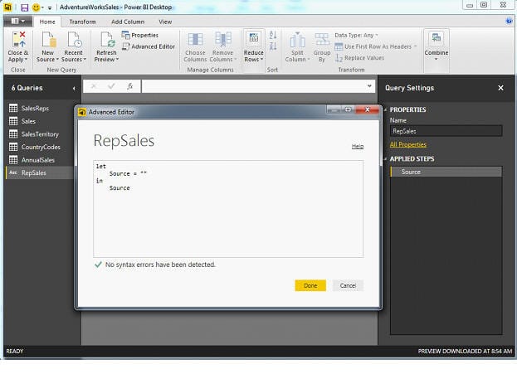This screenshot has width=517, height=374.
Task: Close the Query Settings pane
Action: tap(500, 88)
